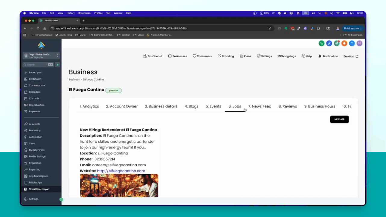The width and height of the screenshot is (386, 217).
Task: Click the green phone dialer icon
Action: [322, 43]
